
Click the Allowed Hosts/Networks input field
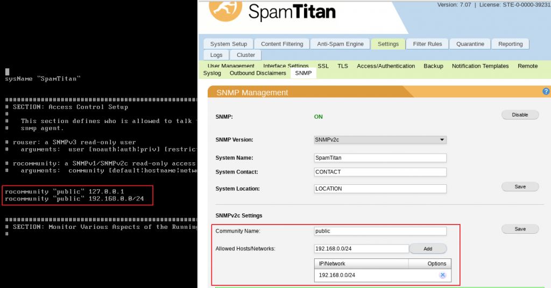[x=361, y=249]
